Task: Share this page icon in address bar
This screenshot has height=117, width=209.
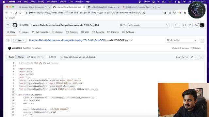Action: [170, 13]
